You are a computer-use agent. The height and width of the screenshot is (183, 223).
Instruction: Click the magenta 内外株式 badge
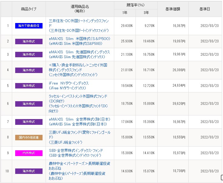pos(29,153)
